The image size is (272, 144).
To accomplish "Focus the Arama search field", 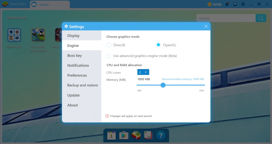I will pyautogui.click(x=226, y=18).
